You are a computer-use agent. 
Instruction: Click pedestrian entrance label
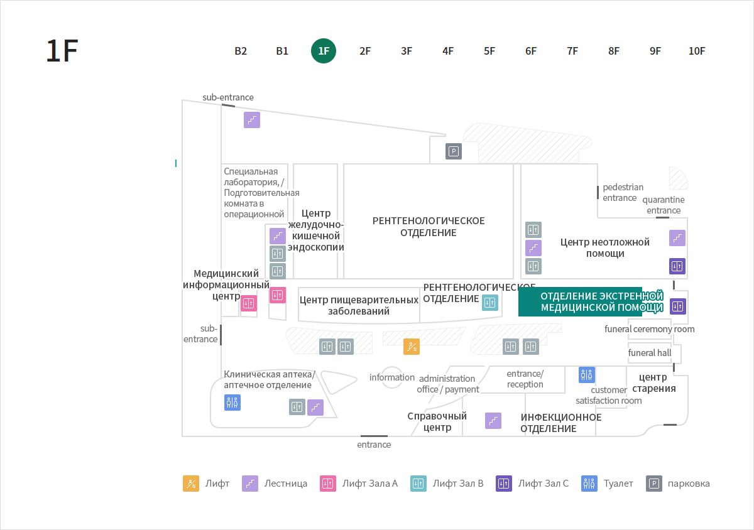coord(623,192)
